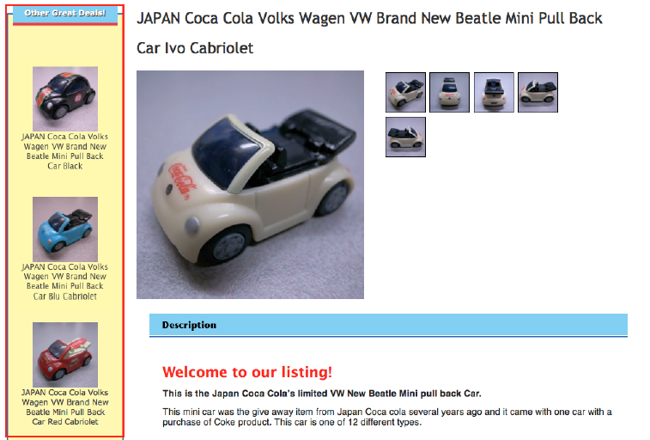This screenshot has width=650, height=440.
Task: Click the 'Welcome to our listing!' heading
Action: 247,372
